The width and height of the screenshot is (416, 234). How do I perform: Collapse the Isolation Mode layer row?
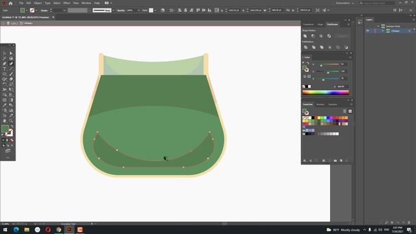click(x=378, y=26)
